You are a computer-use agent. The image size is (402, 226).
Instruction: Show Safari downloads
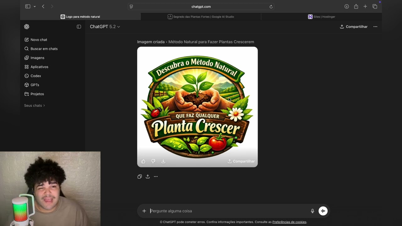click(x=347, y=7)
